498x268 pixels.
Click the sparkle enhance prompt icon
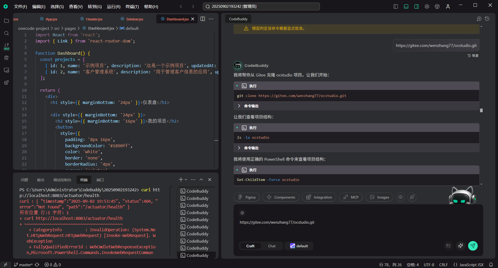(x=461, y=246)
